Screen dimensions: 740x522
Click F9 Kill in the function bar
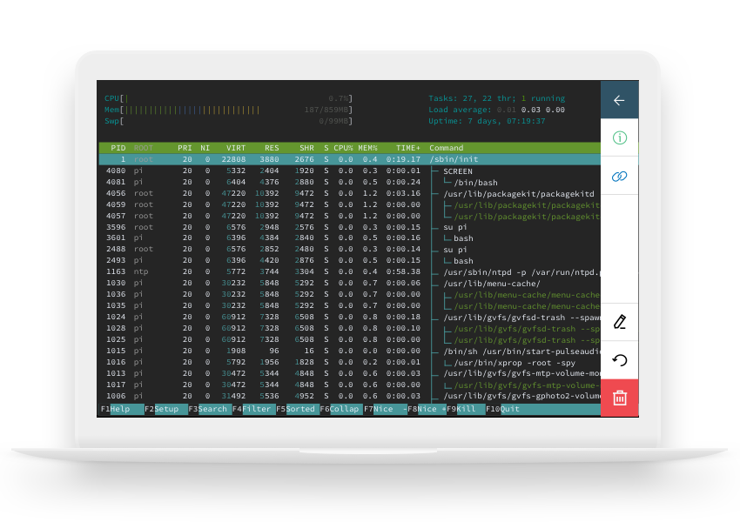coord(466,409)
